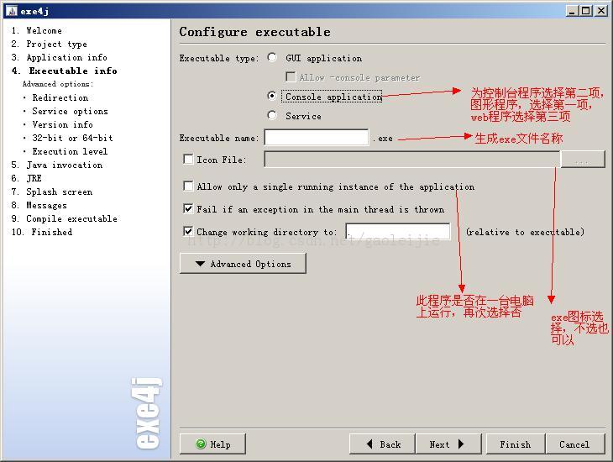This screenshot has height=462, width=613.
Task: Click the Advanced Options triangle icon
Action: pyautogui.click(x=200, y=264)
